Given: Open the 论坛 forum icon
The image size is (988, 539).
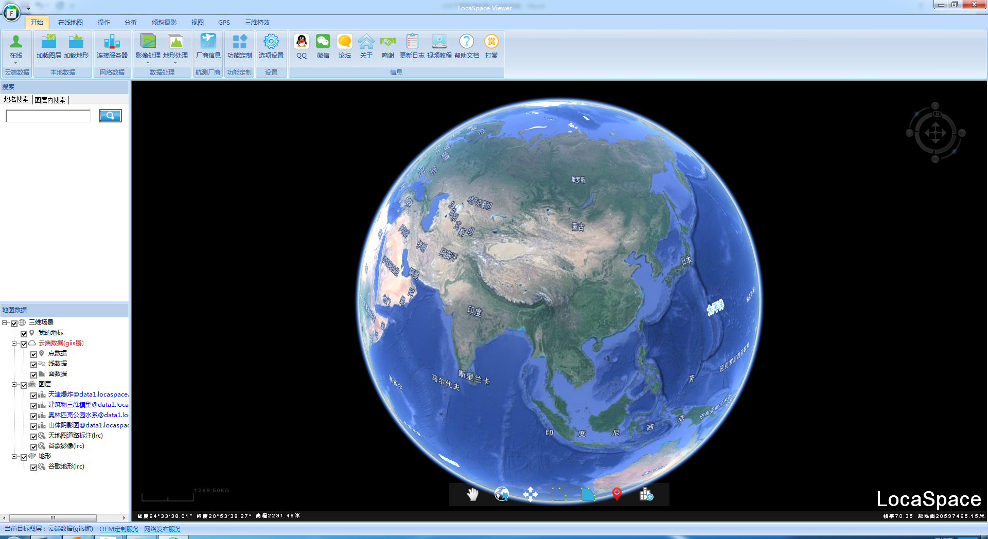Looking at the screenshot, I should 345,42.
